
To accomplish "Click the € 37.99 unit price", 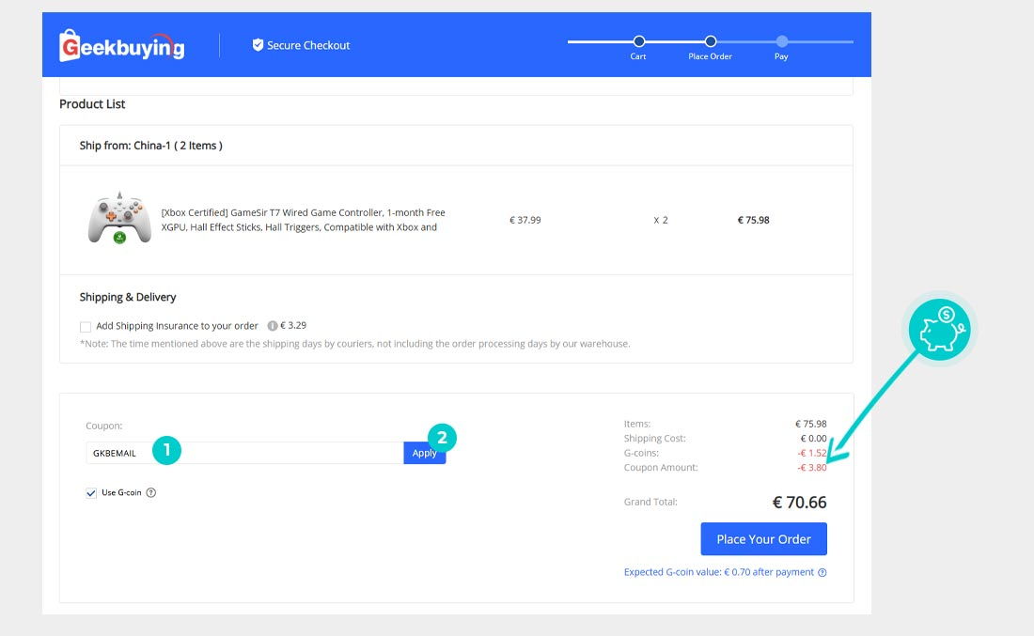I will [525, 220].
